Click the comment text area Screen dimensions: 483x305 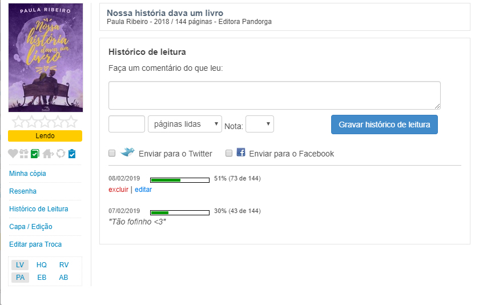point(274,95)
